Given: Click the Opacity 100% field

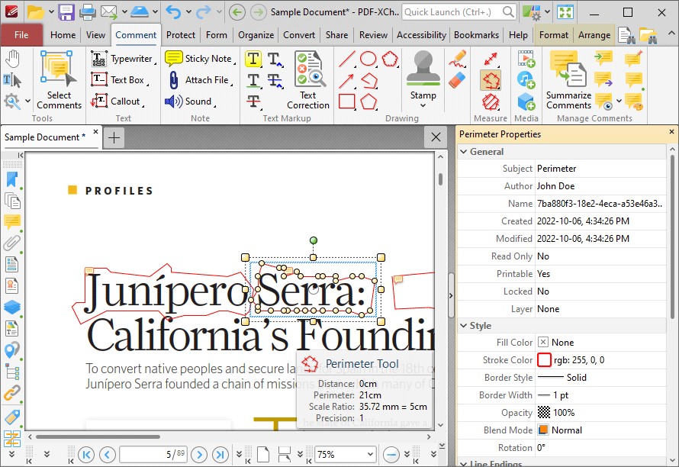Looking at the screenshot, I should [600, 413].
